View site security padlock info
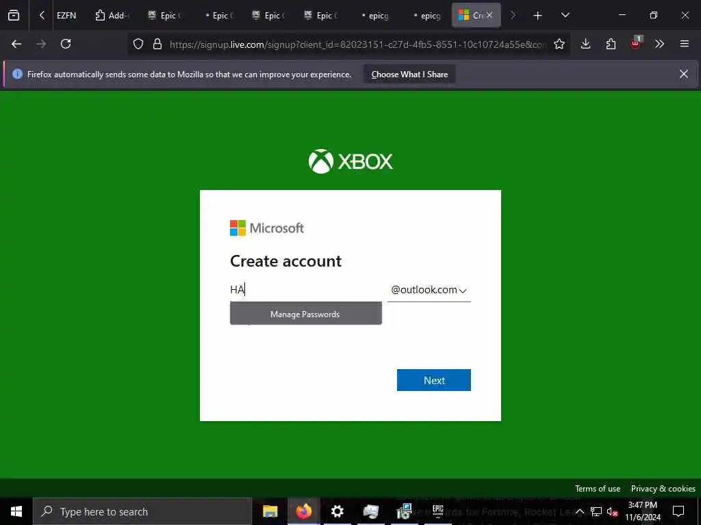701x525 pixels. coord(157,44)
